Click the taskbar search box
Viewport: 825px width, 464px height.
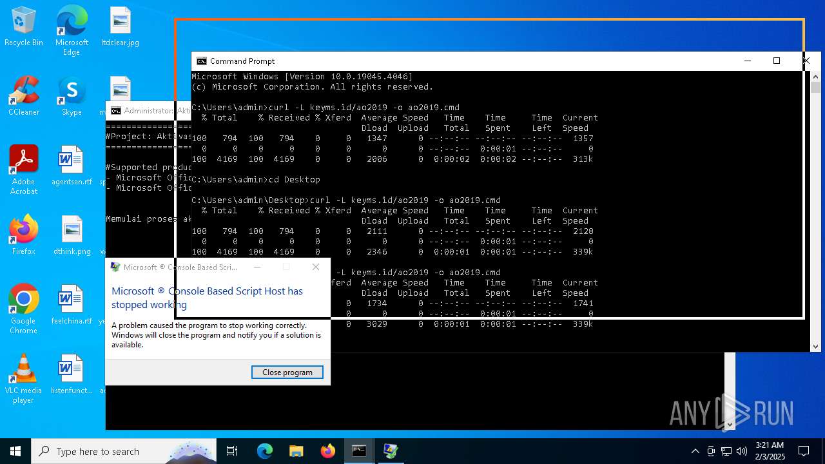pos(124,451)
